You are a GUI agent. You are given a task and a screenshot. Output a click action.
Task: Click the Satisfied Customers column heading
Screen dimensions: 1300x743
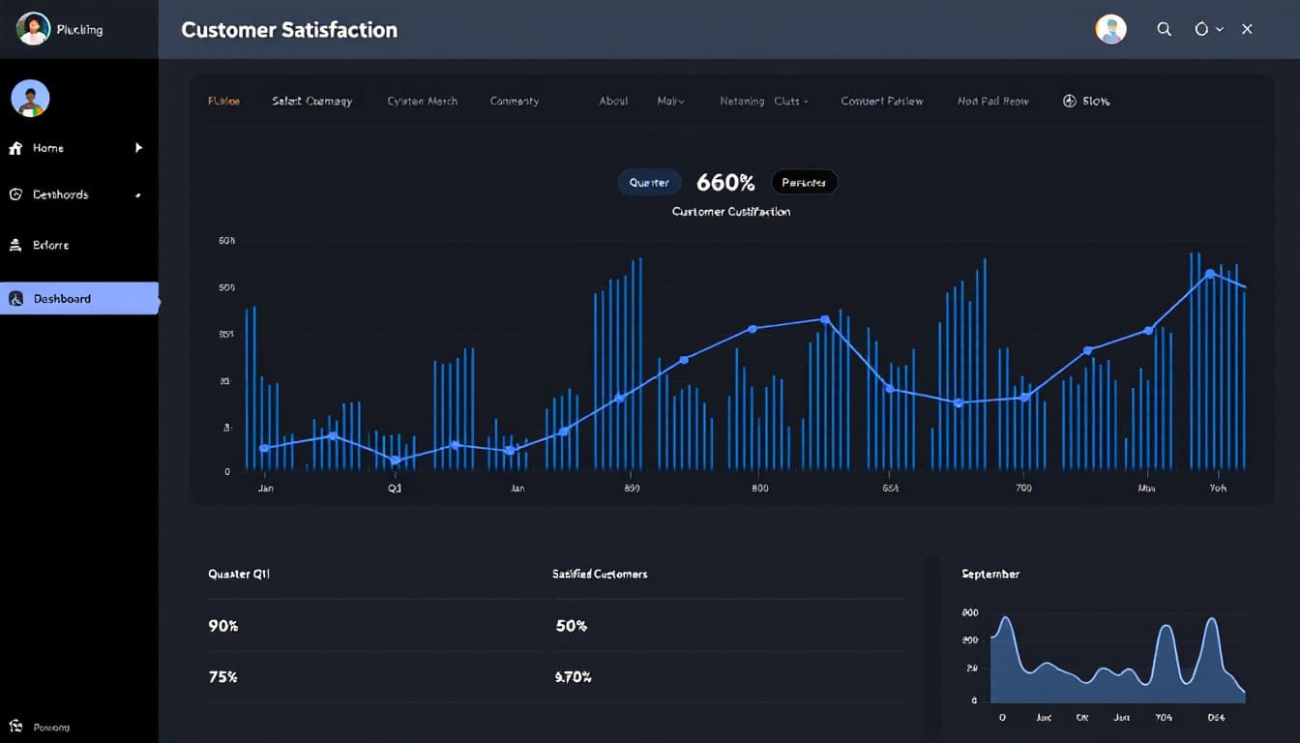tap(600, 574)
